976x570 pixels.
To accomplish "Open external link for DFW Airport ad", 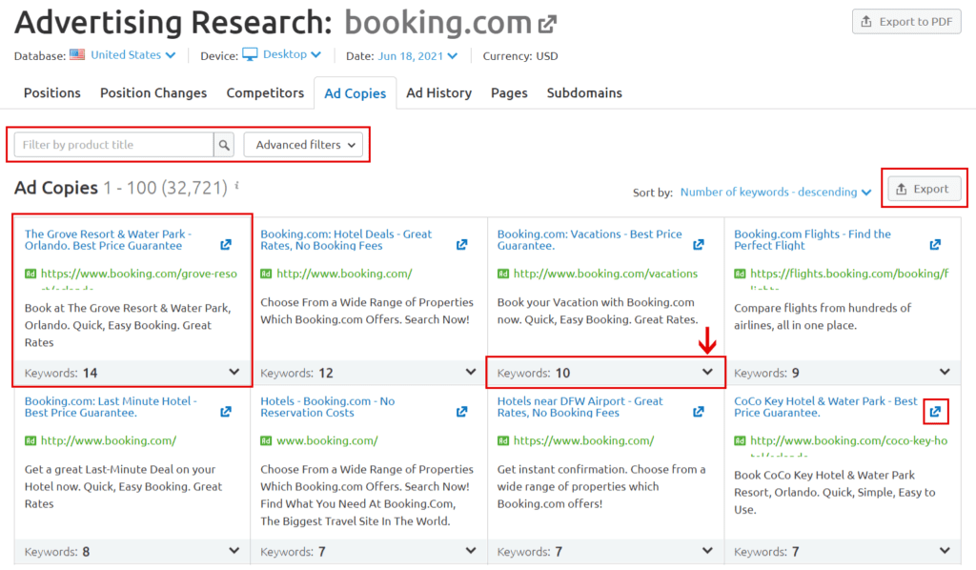I will tap(699, 412).
